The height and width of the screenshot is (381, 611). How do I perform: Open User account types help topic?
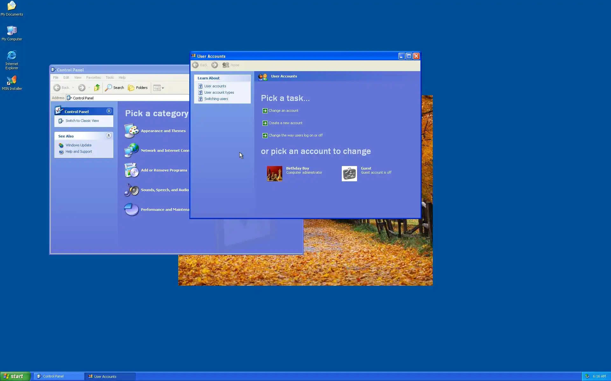pos(219,92)
